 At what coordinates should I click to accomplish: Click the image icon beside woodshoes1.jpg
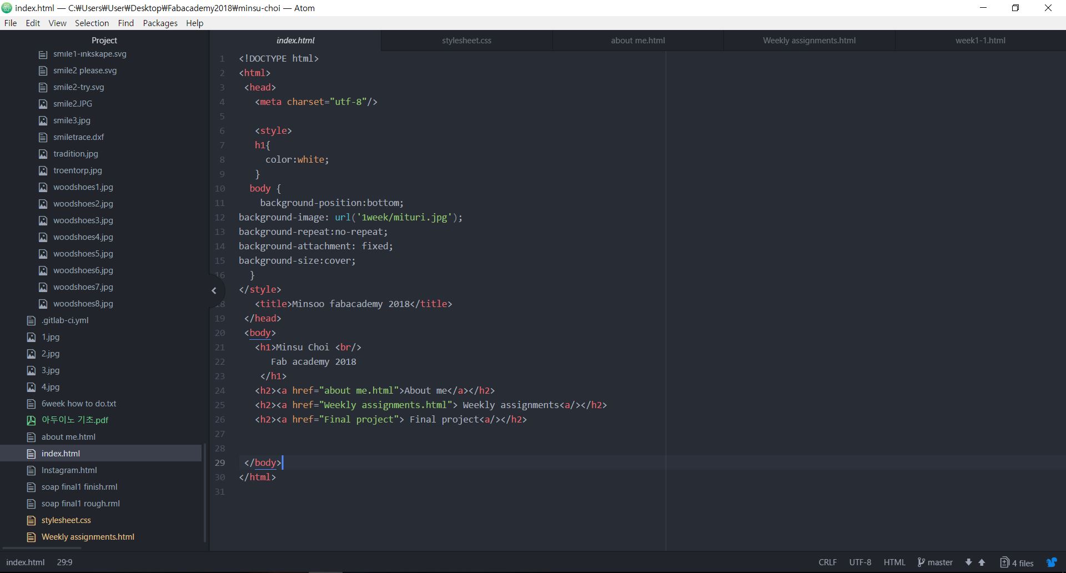pyautogui.click(x=43, y=187)
